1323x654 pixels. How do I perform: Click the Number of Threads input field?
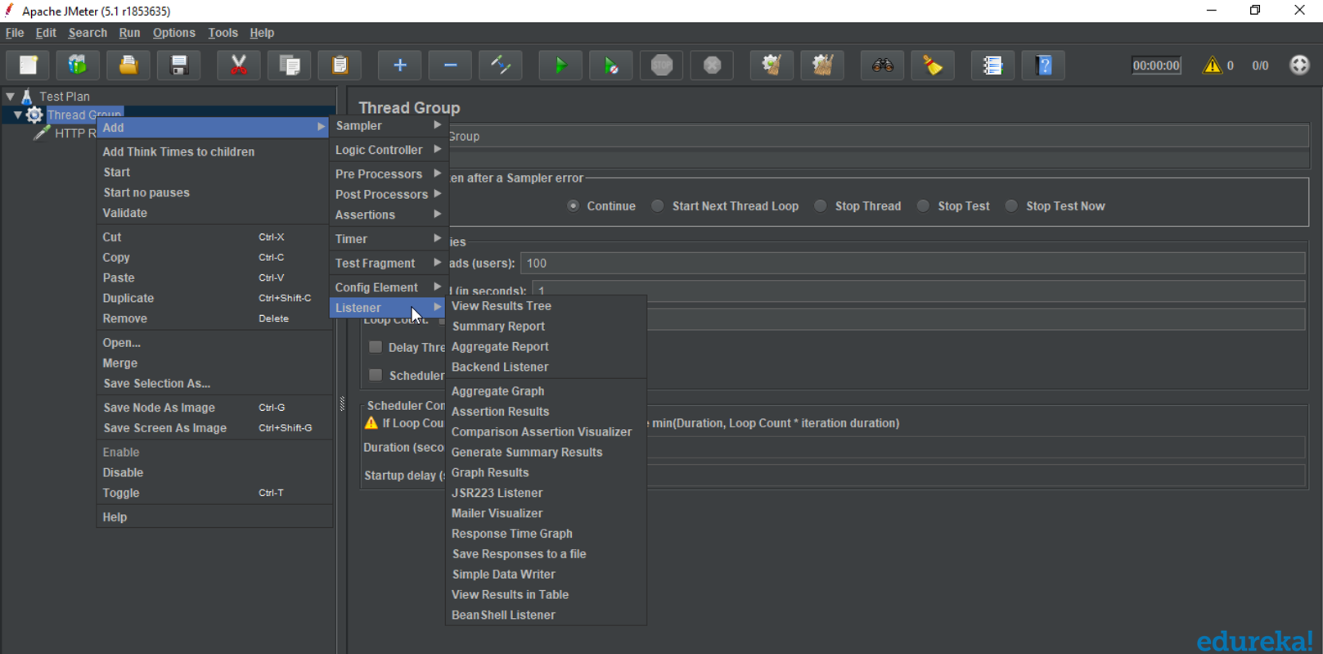[911, 264]
